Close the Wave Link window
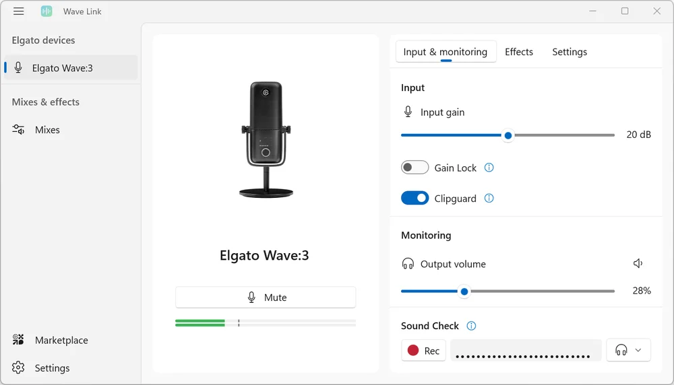674x385 pixels. (x=656, y=11)
